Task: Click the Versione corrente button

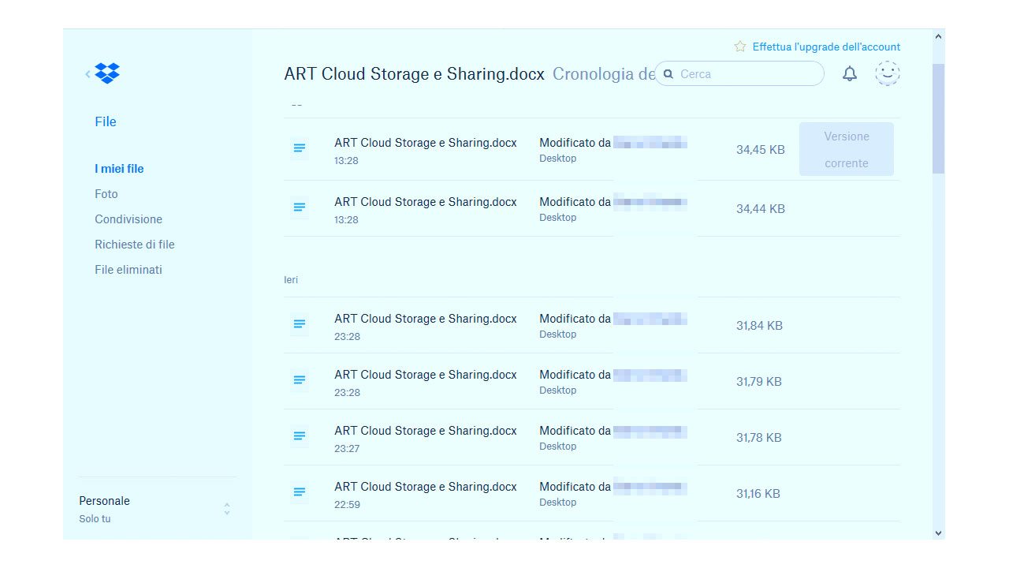Action: (846, 149)
